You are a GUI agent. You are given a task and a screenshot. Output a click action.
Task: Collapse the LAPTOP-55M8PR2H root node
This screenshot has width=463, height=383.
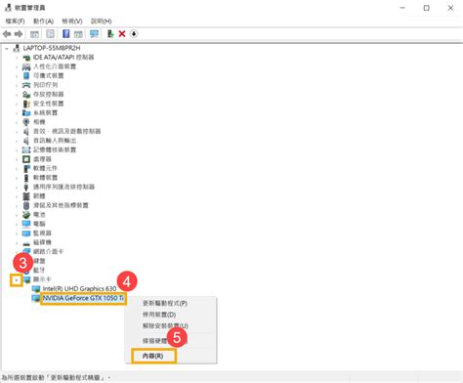[7, 48]
